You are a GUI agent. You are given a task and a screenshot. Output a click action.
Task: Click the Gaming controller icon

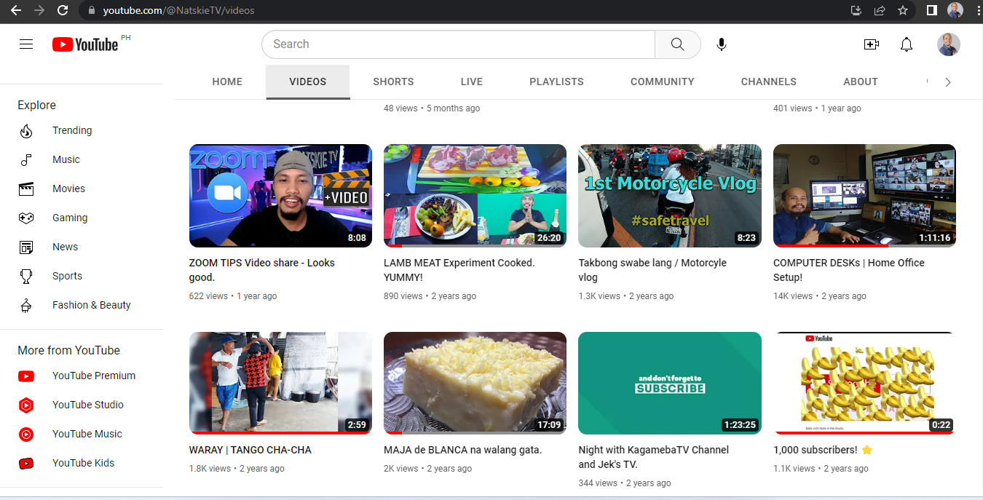click(26, 218)
